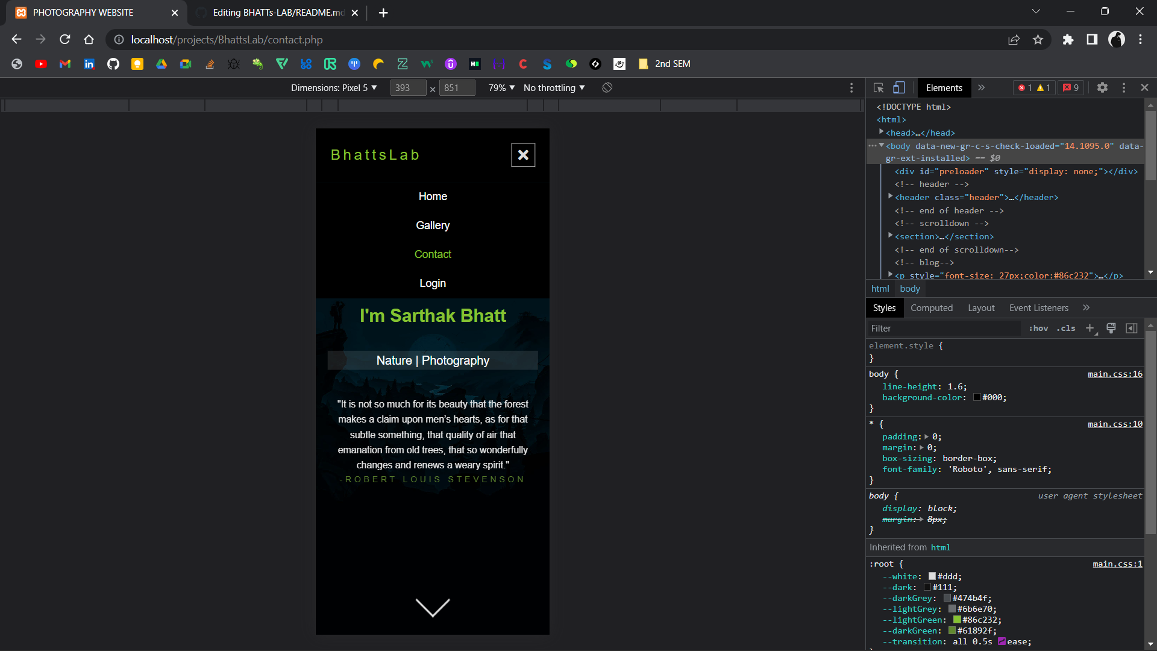Open the GitHub bookmark icon
This screenshot has width=1157, height=651.
113,64
